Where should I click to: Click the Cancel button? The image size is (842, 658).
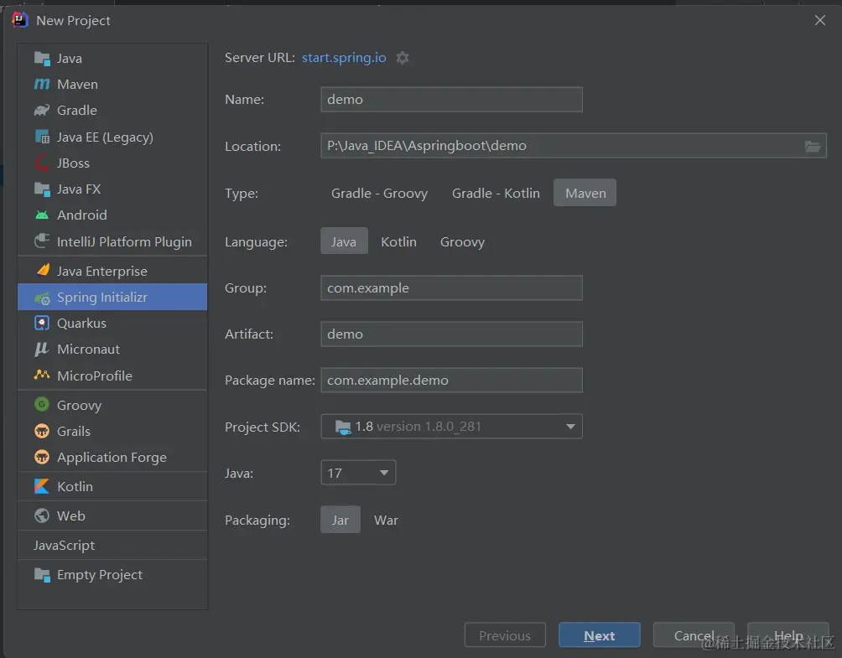[694, 635]
